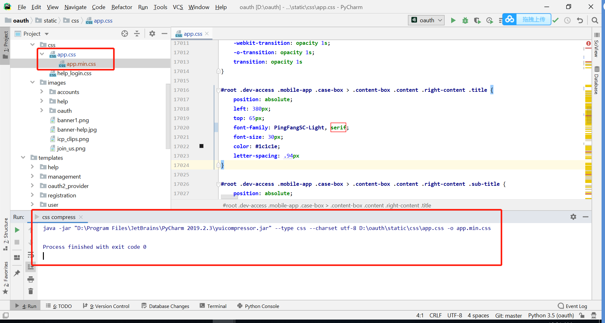
Task: Collapse the css folder
Action: (32, 45)
